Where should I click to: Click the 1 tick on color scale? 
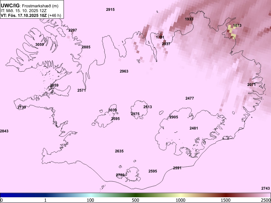tap(45, 200)
